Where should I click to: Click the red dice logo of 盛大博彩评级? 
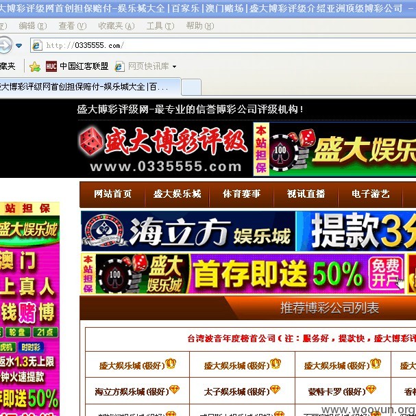[90, 142]
